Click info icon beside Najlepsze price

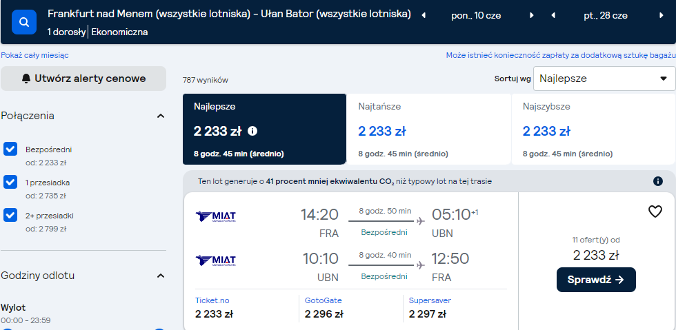tap(252, 131)
